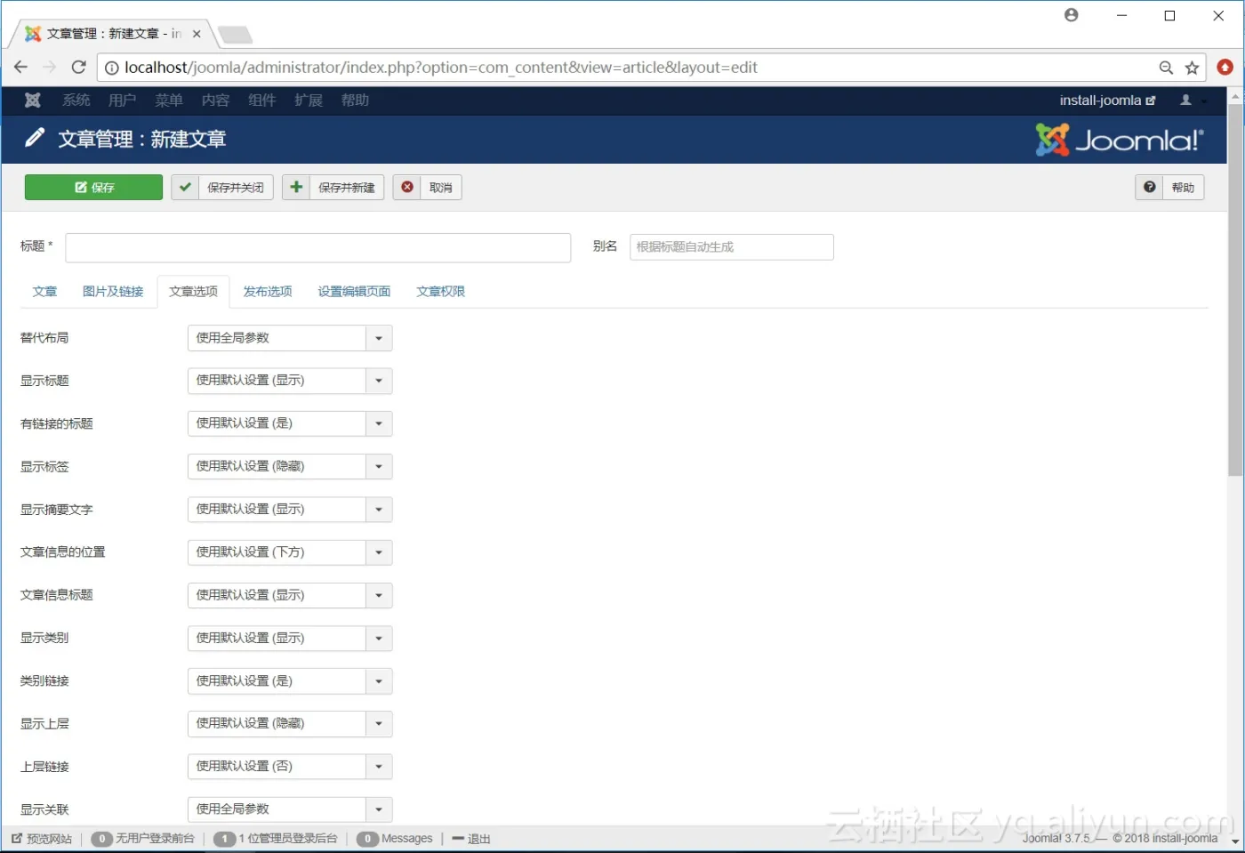Click the 0 Messages status entry
Image resolution: width=1245 pixels, height=853 pixels.
(395, 839)
